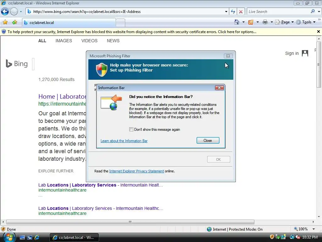Click the Switch between windows icon
This screenshot has width=322, height=242.
tap(29, 238)
